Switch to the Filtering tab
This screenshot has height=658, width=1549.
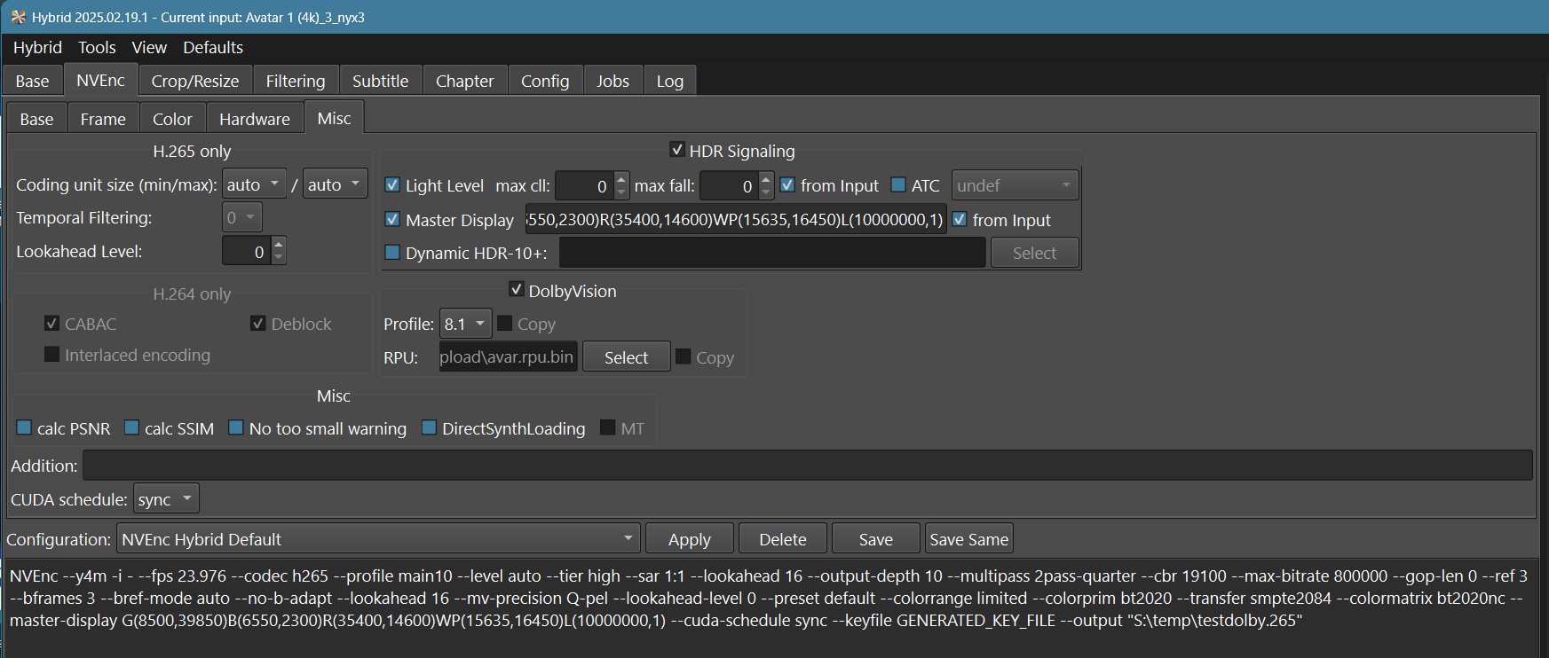pyautogui.click(x=296, y=81)
